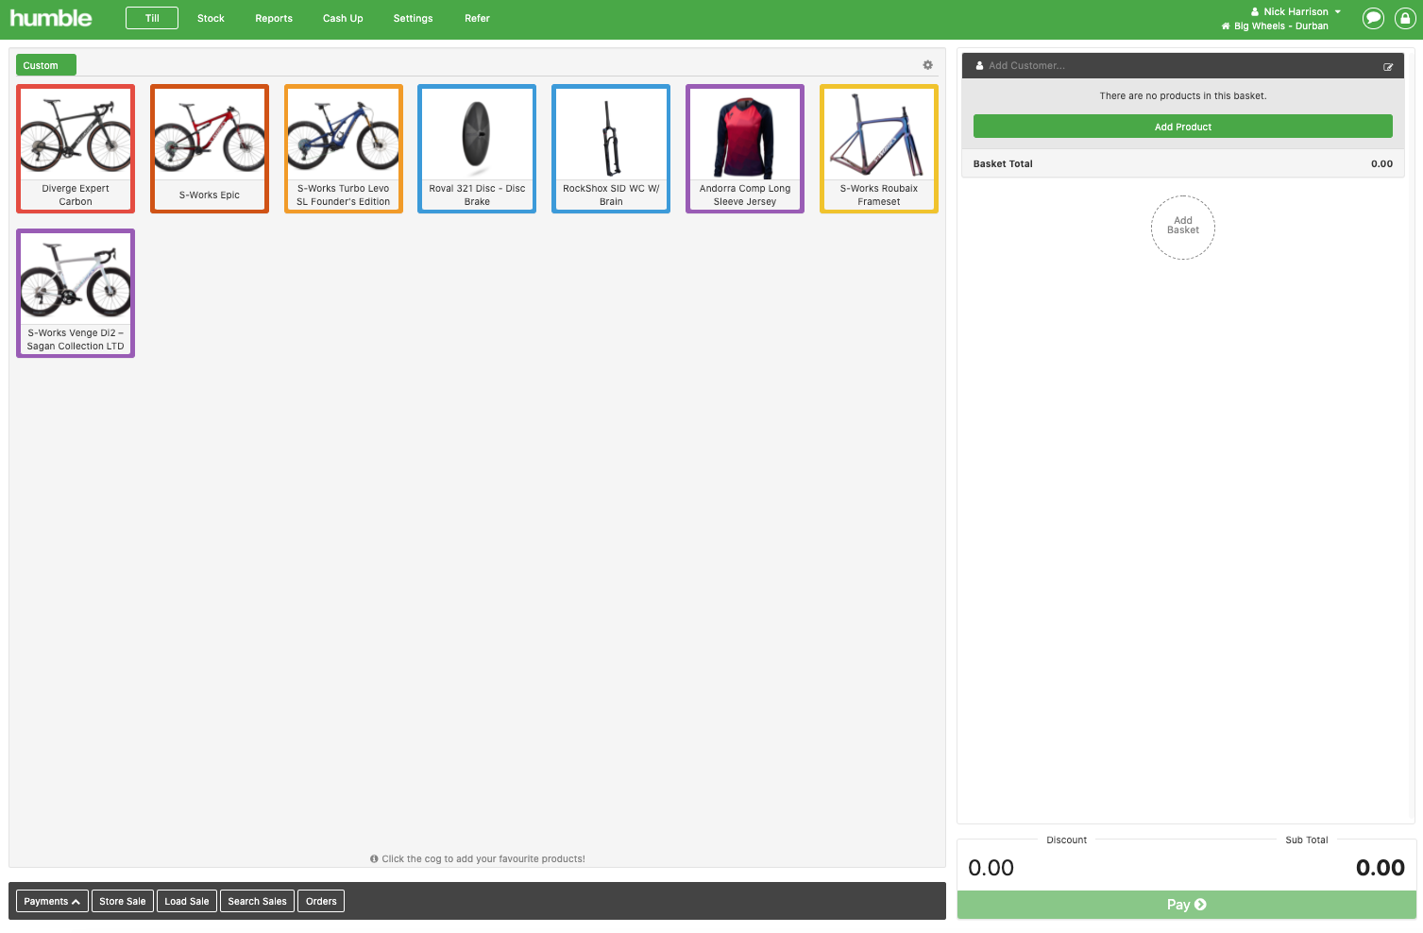The height and width of the screenshot is (933, 1423).
Task: Switch to the Till tab
Action: click(x=152, y=18)
